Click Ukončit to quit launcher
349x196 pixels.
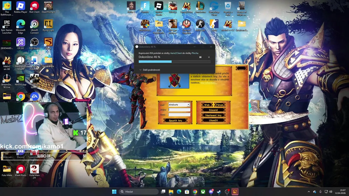point(213,120)
